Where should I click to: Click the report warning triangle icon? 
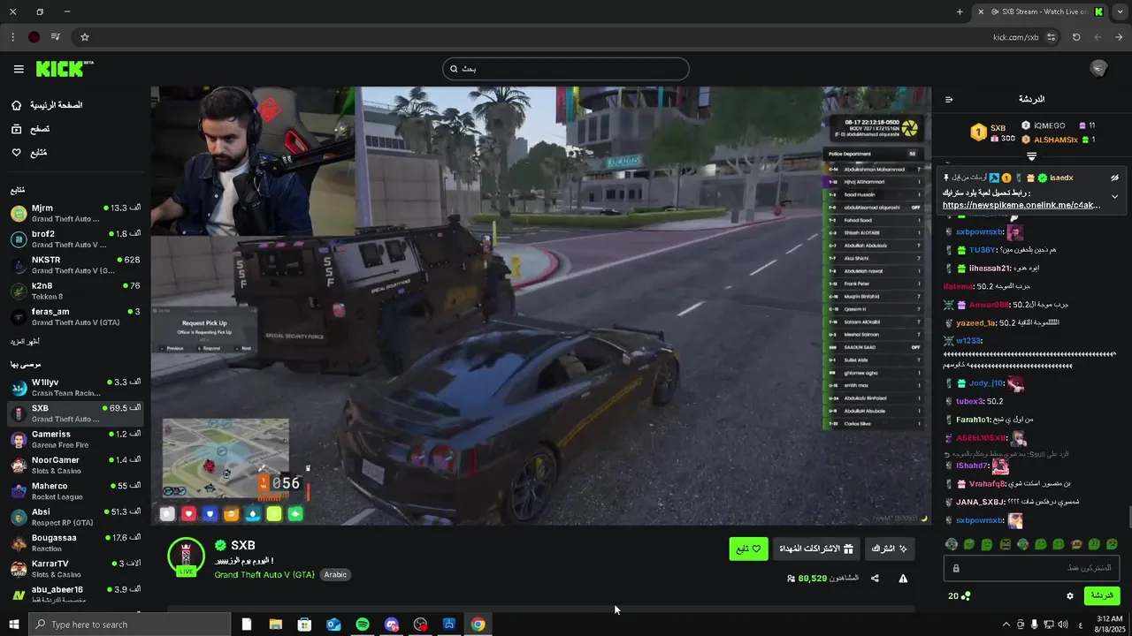point(903,579)
